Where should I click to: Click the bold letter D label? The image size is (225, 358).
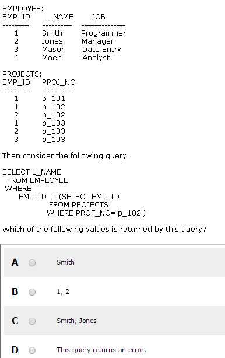[15, 350]
